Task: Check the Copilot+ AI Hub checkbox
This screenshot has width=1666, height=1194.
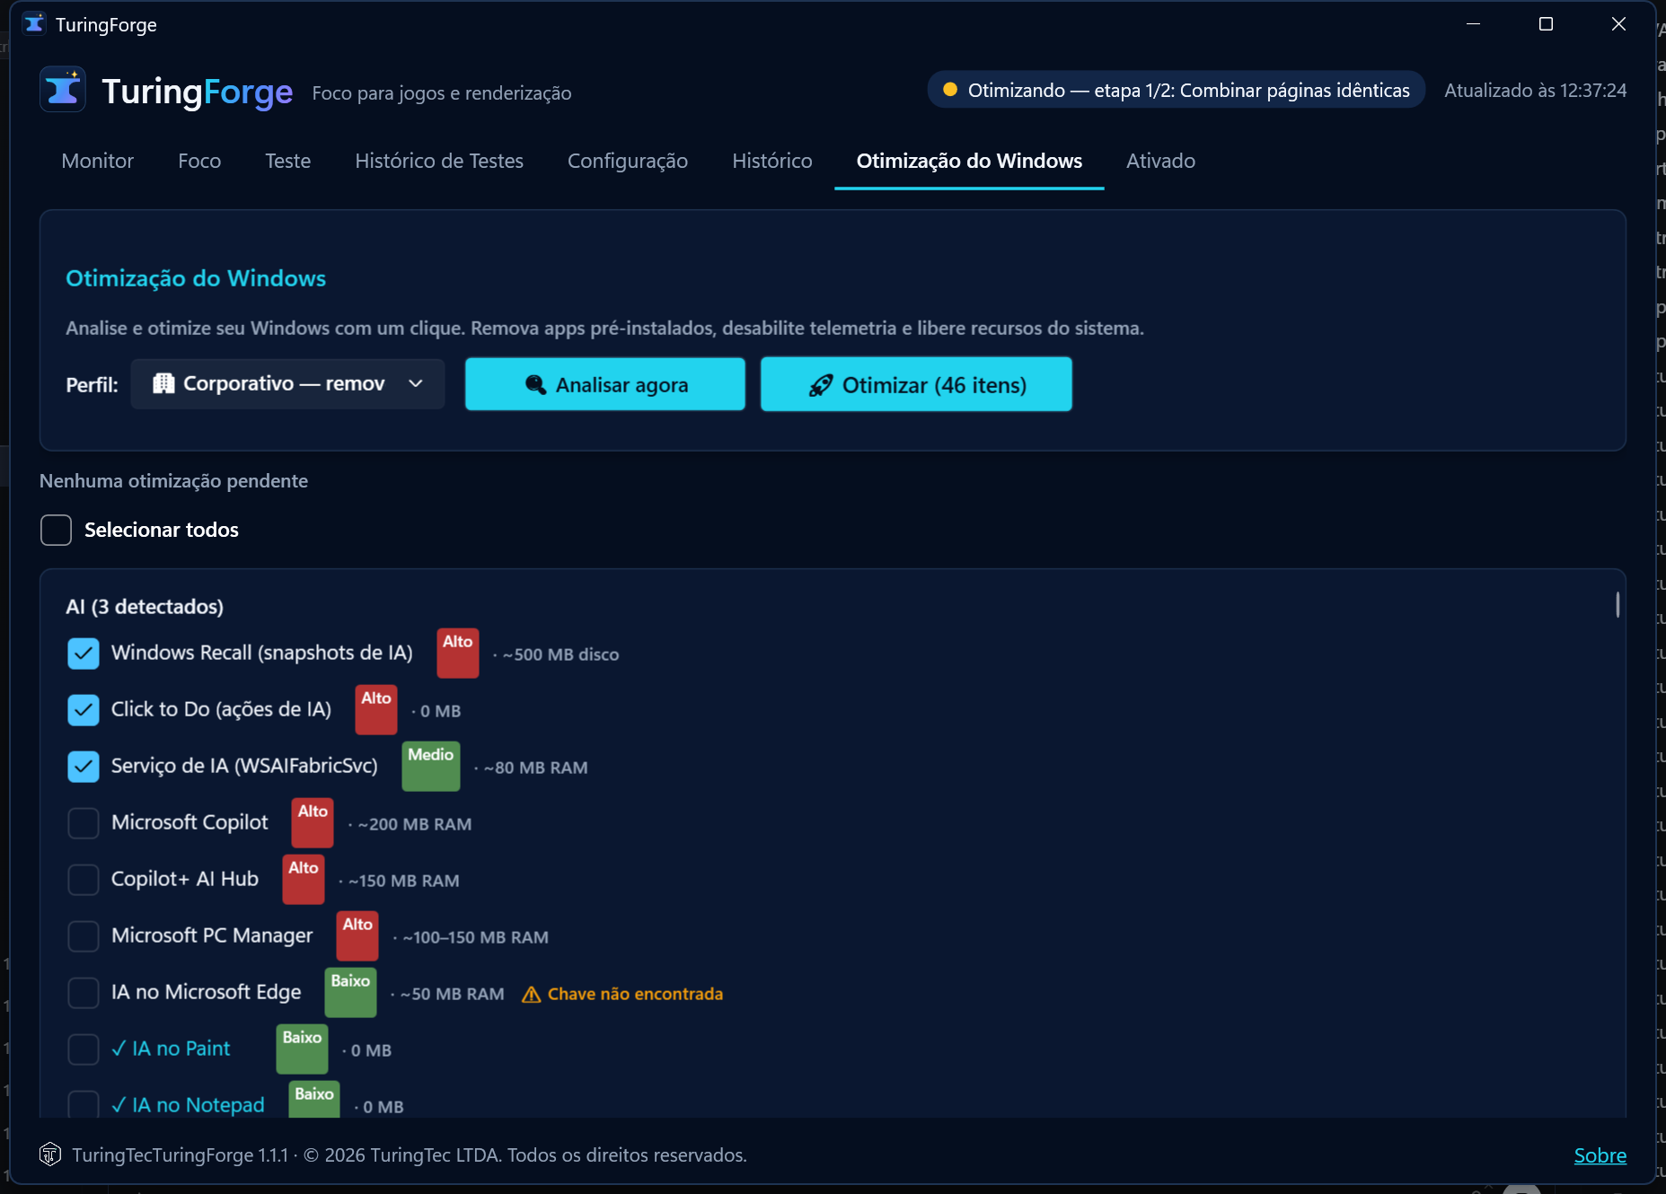Action: 84,879
